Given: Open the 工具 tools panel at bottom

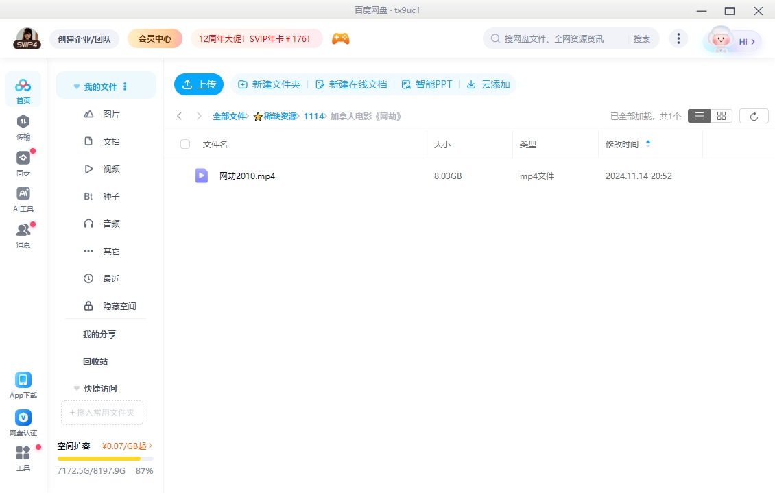Looking at the screenshot, I should tap(23, 457).
